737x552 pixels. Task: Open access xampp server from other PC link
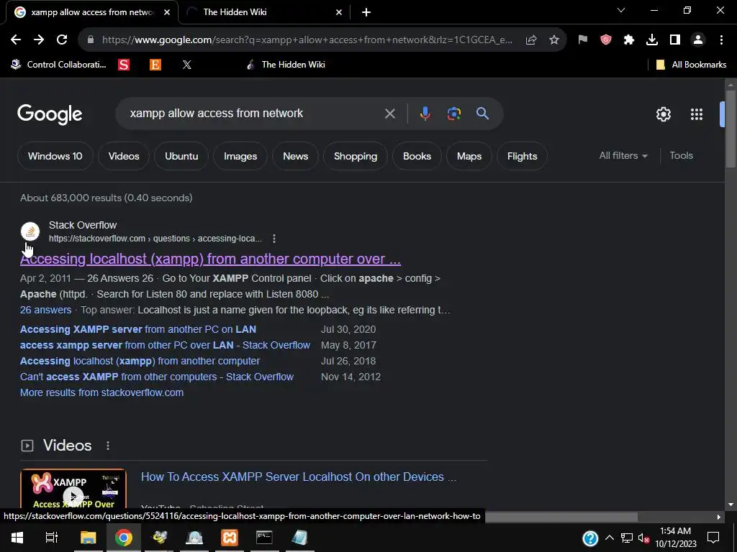coord(165,346)
